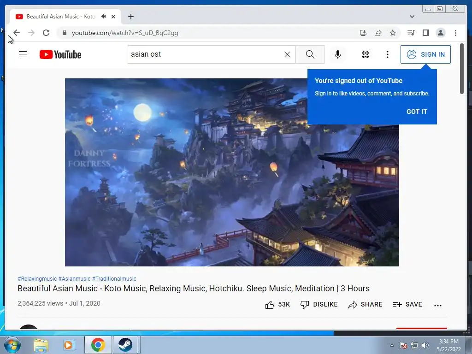
Task: Click the Steam taskbar icon
Action: pos(125,345)
